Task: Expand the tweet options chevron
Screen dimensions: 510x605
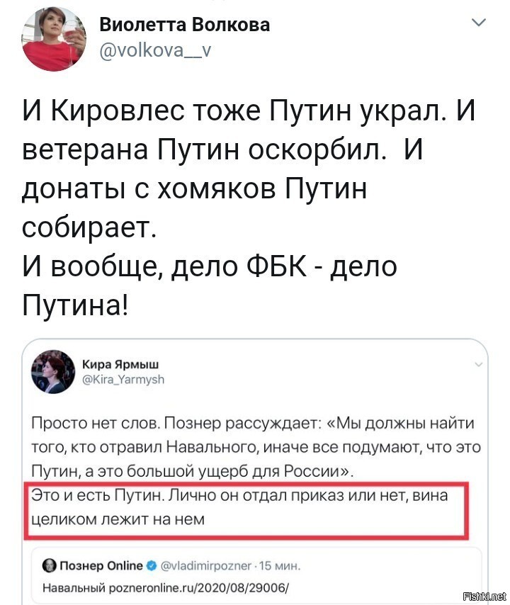Action: (479, 23)
